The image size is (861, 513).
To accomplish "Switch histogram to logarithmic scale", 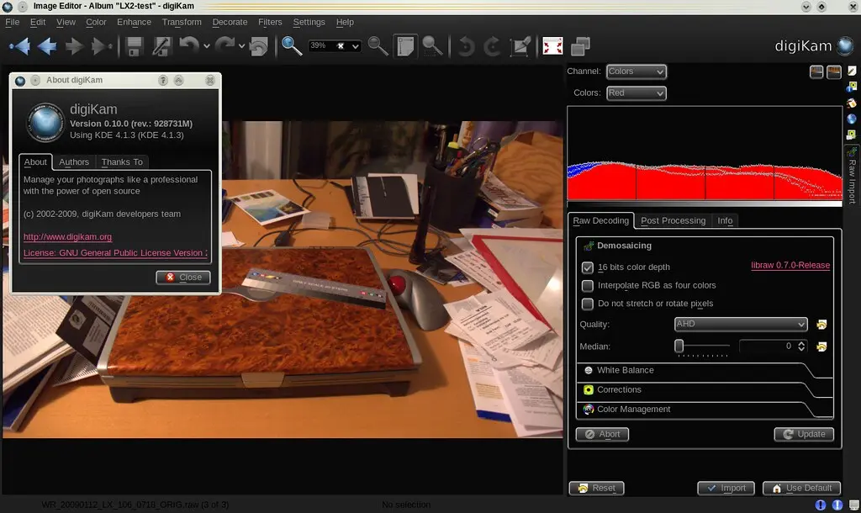I will pyautogui.click(x=833, y=72).
